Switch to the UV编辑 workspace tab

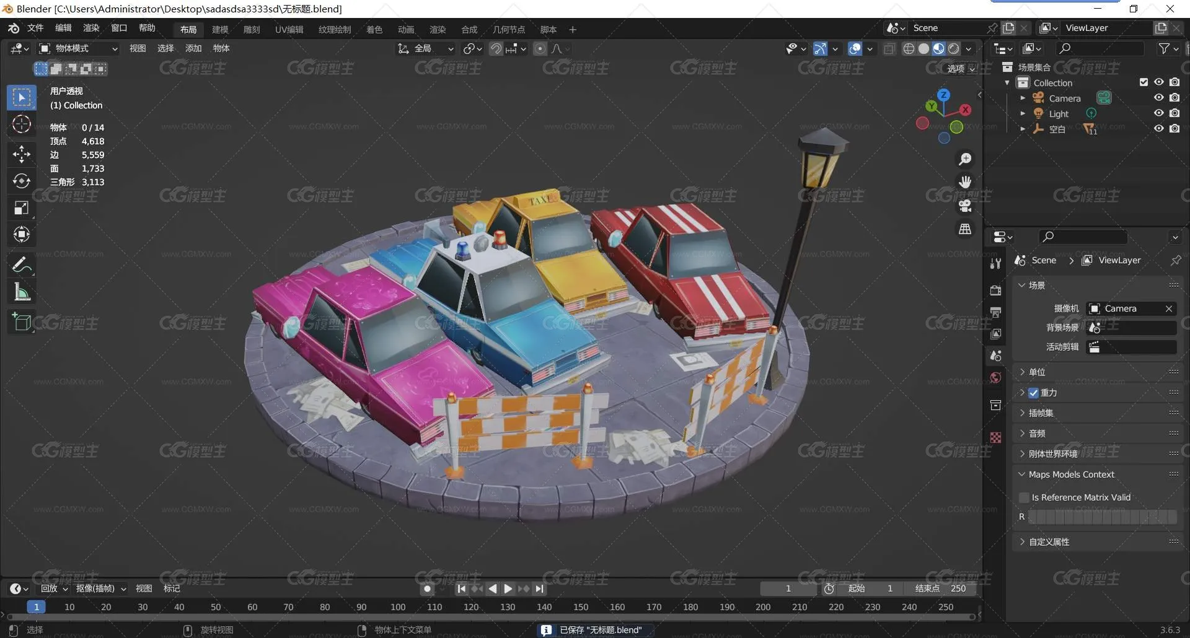pyautogui.click(x=289, y=29)
